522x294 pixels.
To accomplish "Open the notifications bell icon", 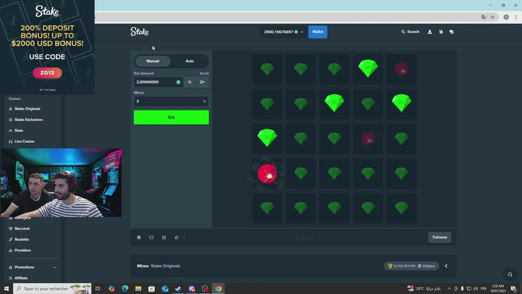I will [x=441, y=32].
